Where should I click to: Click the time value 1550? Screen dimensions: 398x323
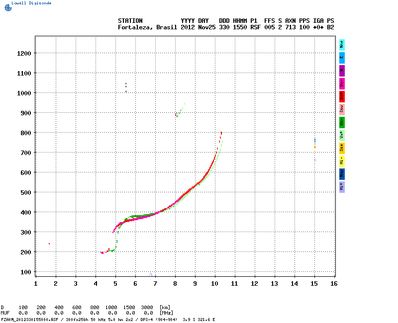(240, 27)
